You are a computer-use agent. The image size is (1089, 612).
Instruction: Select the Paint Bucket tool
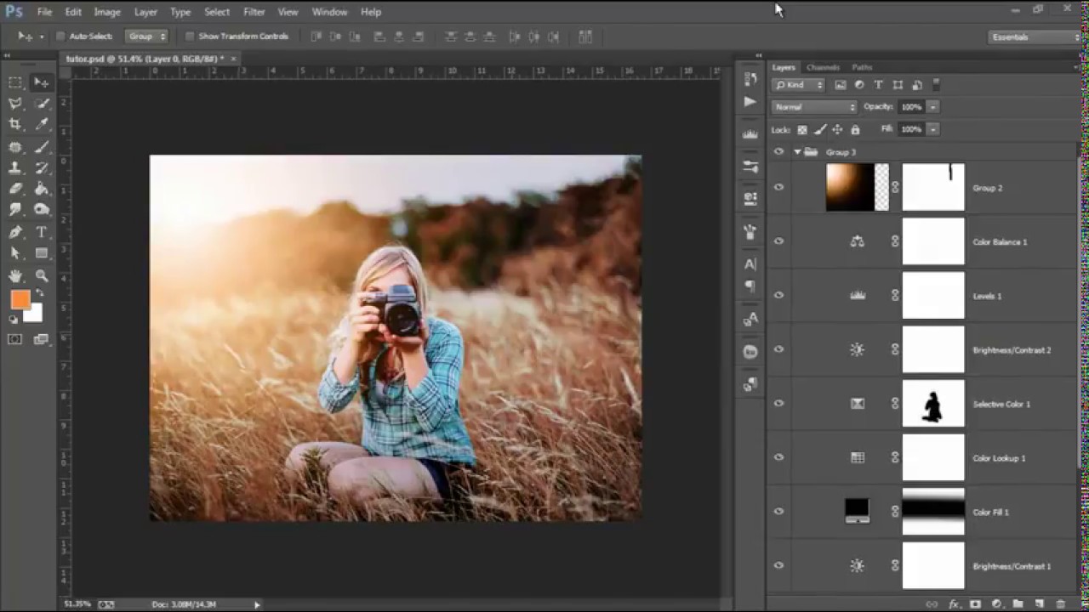41,189
